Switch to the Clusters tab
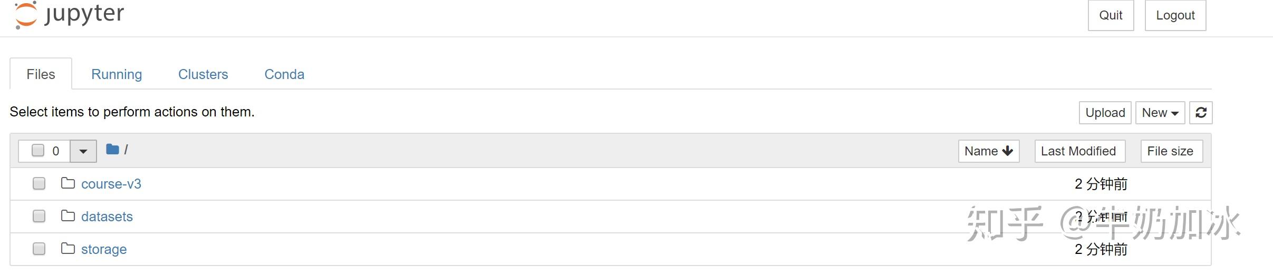This screenshot has height=275, width=1273. tap(203, 74)
